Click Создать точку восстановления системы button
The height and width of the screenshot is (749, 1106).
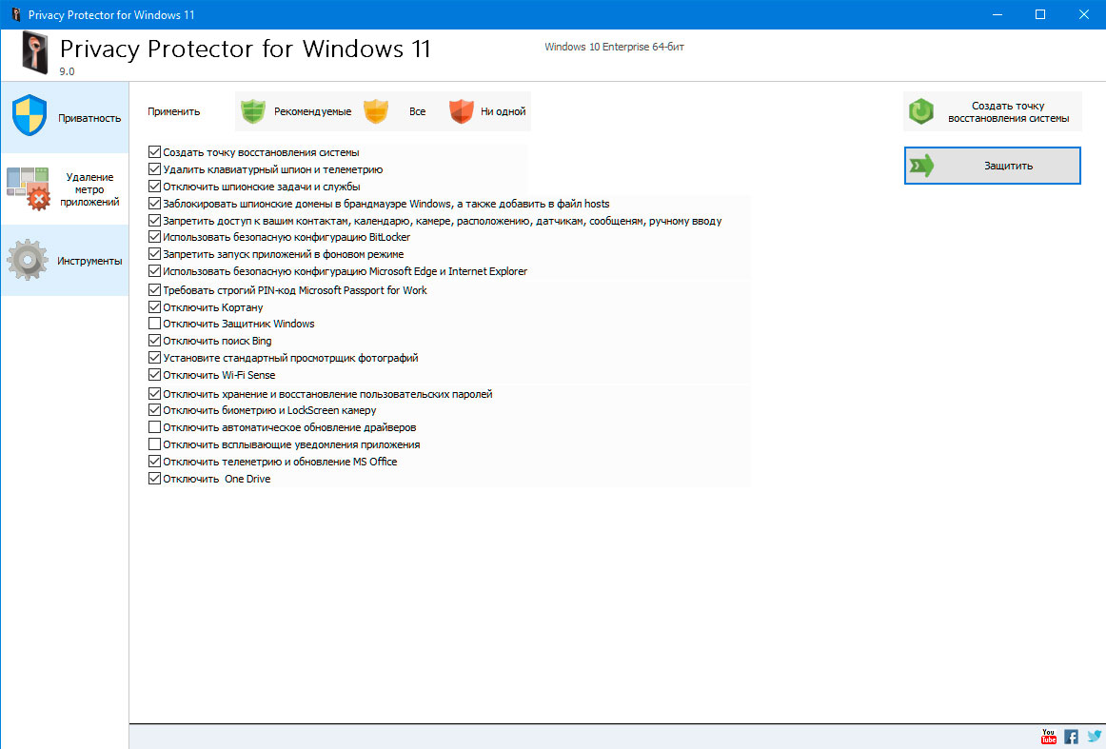993,112
